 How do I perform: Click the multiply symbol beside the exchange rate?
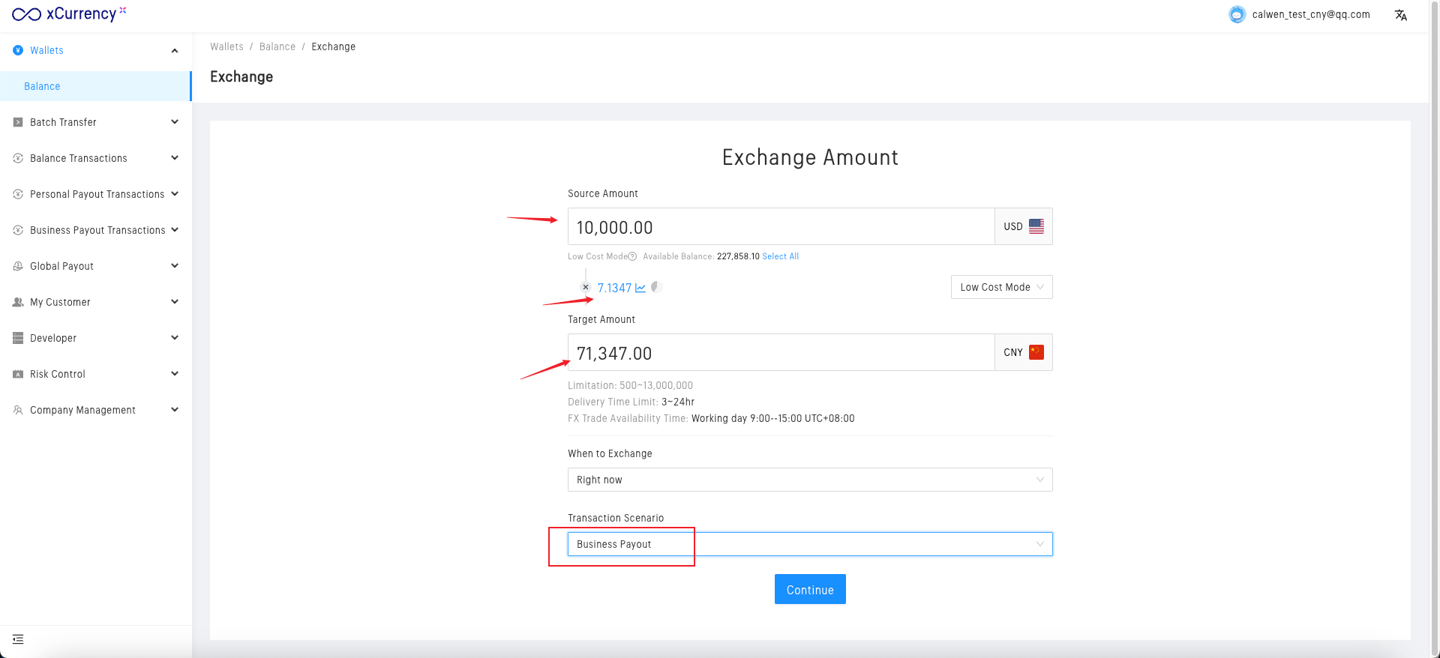(x=586, y=287)
